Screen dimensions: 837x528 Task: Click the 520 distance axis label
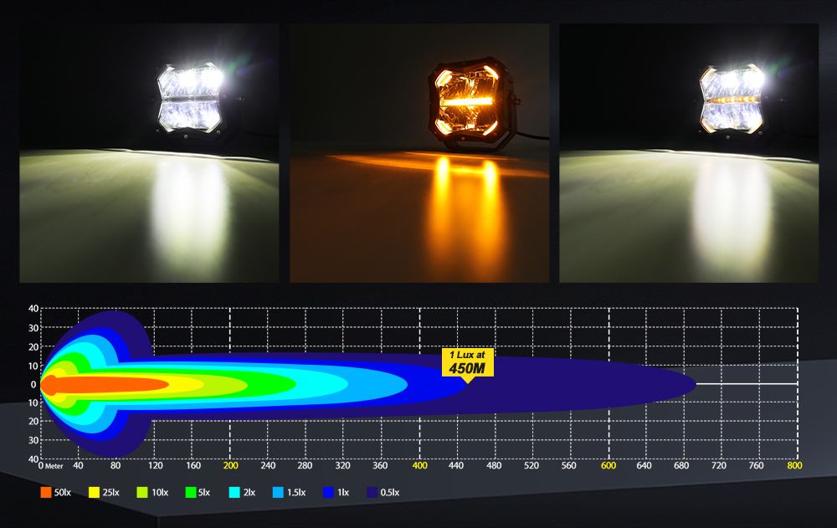point(533,466)
